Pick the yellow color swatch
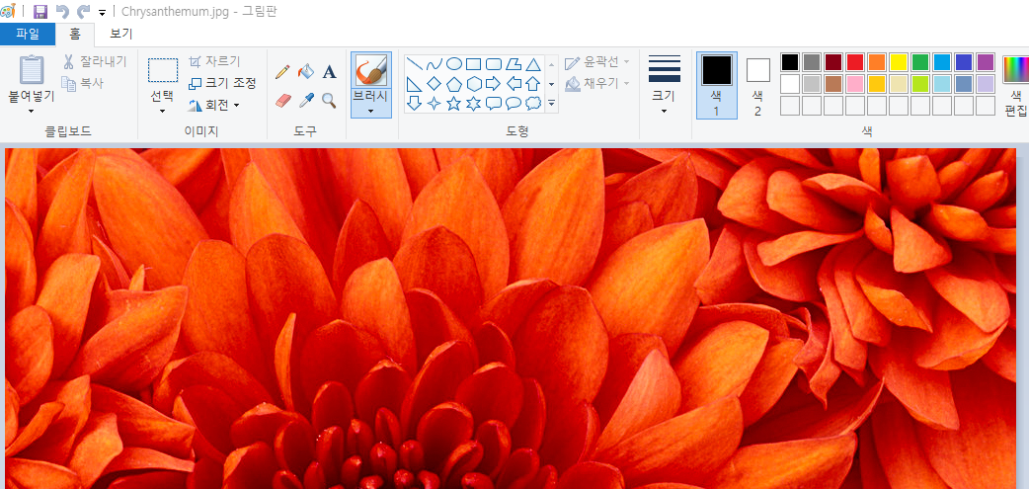 tap(898, 61)
